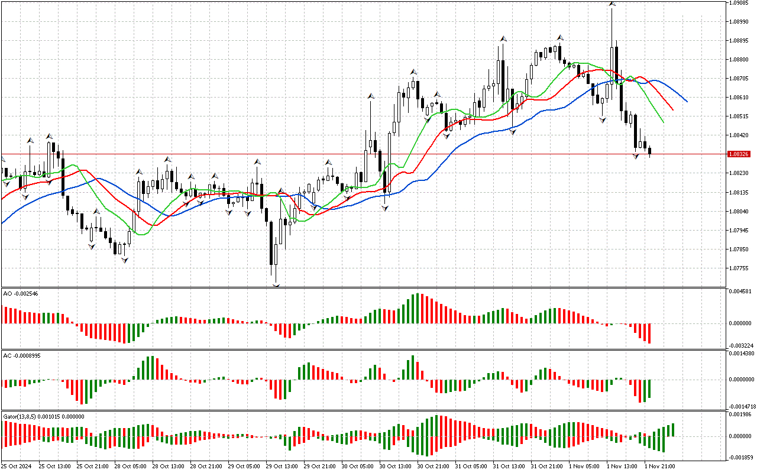Viewport: 757px width, 473px height.
Task: Click the 1.08610 price scale label
Action: click(739, 98)
